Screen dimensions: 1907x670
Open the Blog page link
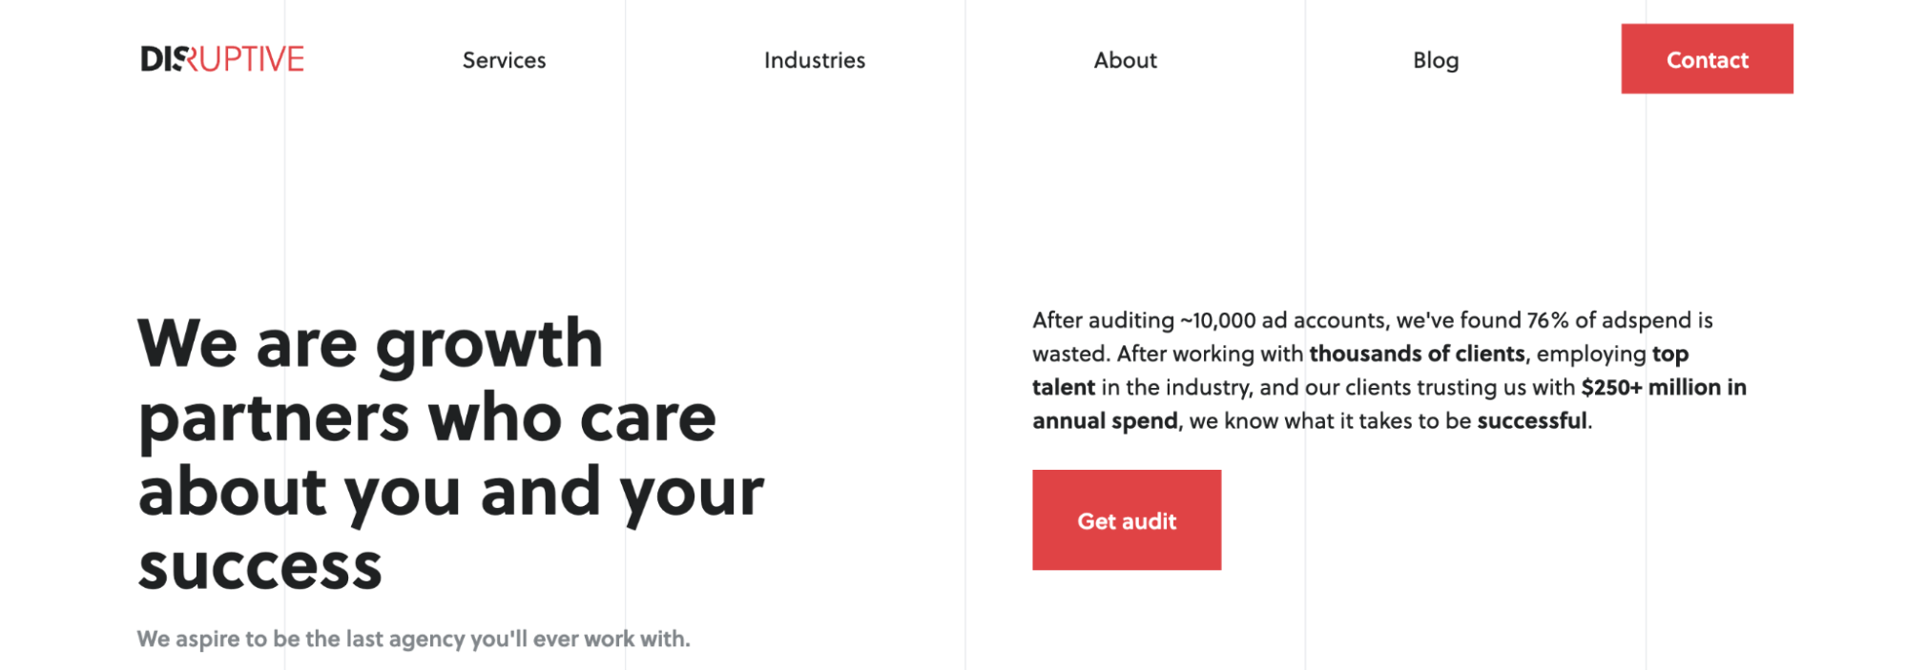[1435, 60]
